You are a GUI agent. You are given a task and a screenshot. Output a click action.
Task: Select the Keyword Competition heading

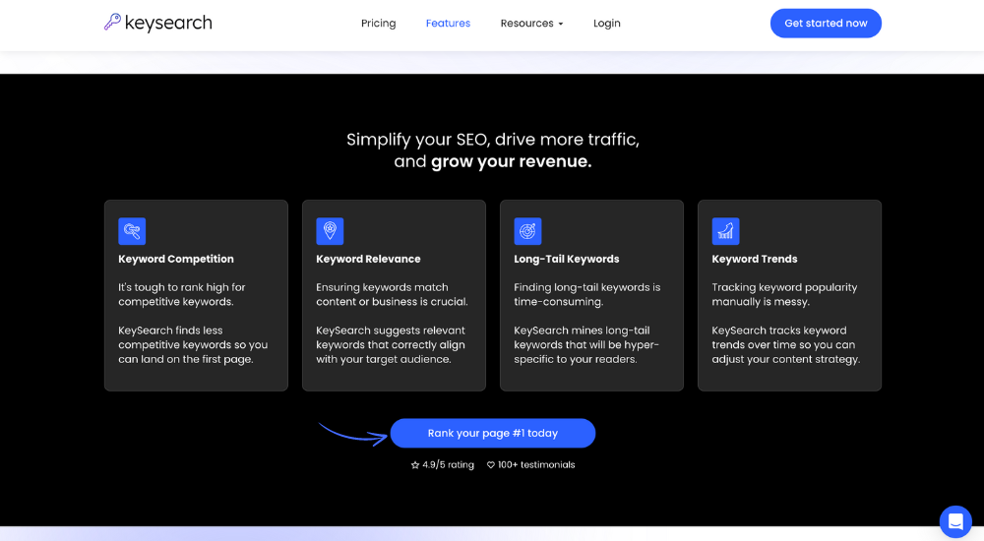[176, 259]
